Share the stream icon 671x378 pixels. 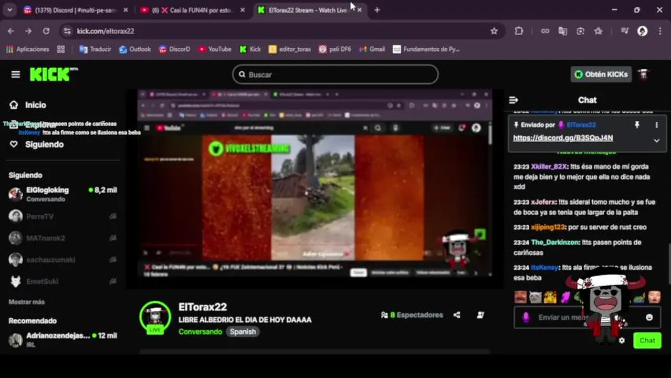point(457,315)
